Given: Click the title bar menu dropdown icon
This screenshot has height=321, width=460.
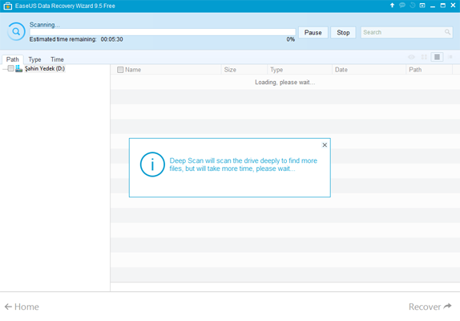Looking at the screenshot, I should pyautogui.click(x=422, y=6).
